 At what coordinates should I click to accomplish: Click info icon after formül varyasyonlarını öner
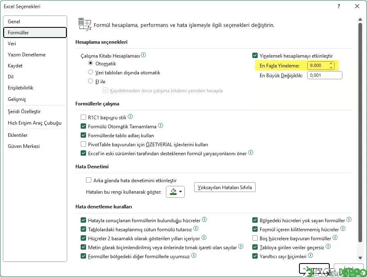coord(251,152)
